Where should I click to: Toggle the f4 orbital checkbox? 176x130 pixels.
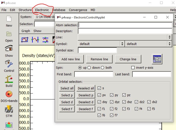[136, 109]
